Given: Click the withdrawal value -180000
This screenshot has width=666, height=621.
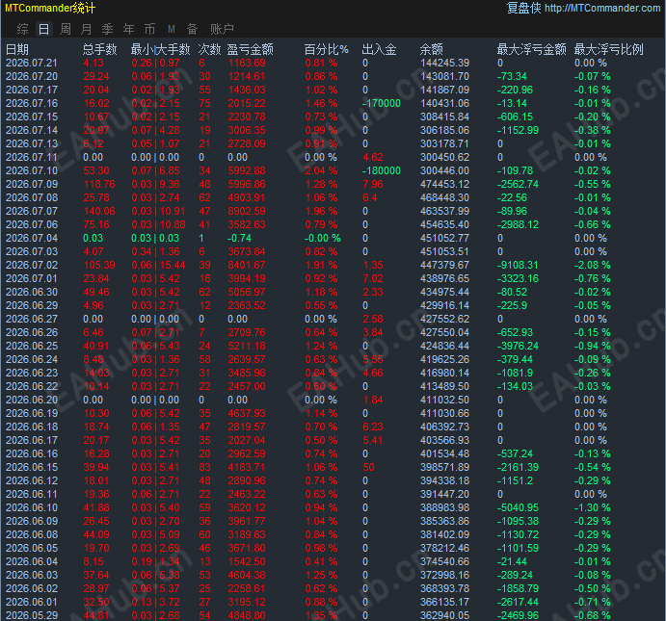Looking at the screenshot, I should 382,171.
